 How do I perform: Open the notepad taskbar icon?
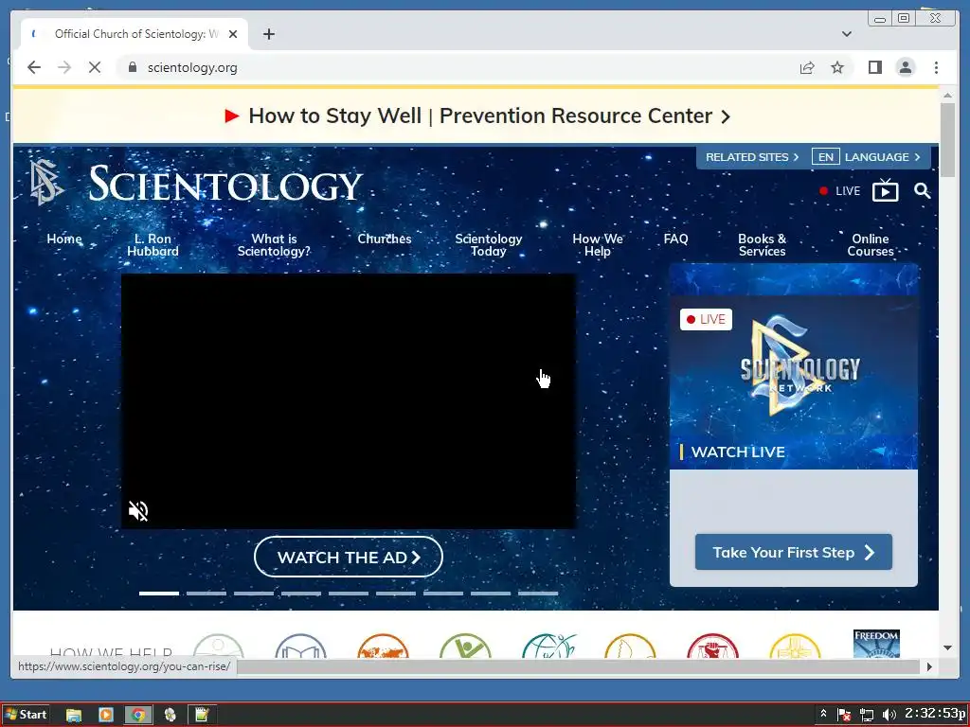click(202, 716)
